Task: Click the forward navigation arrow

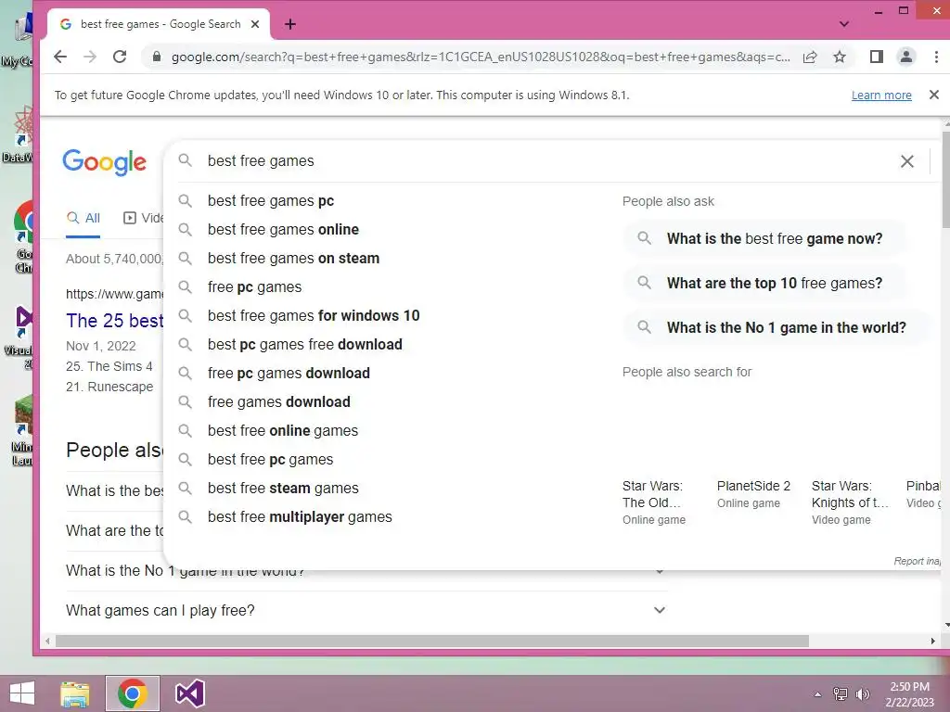Action: tap(90, 57)
